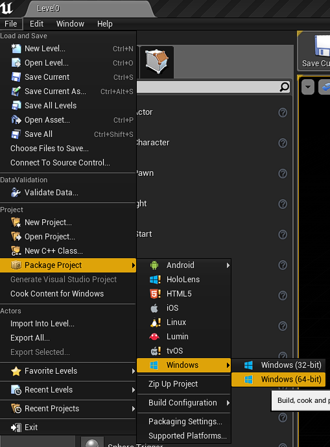The image size is (330, 447).
Task: Click the help icon beside Actor
Action: pyautogui.click(x=283, y=113)
